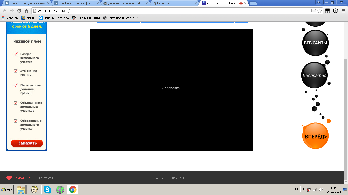
Task: Click the browser forward arrow
Action: pos(12,11)
